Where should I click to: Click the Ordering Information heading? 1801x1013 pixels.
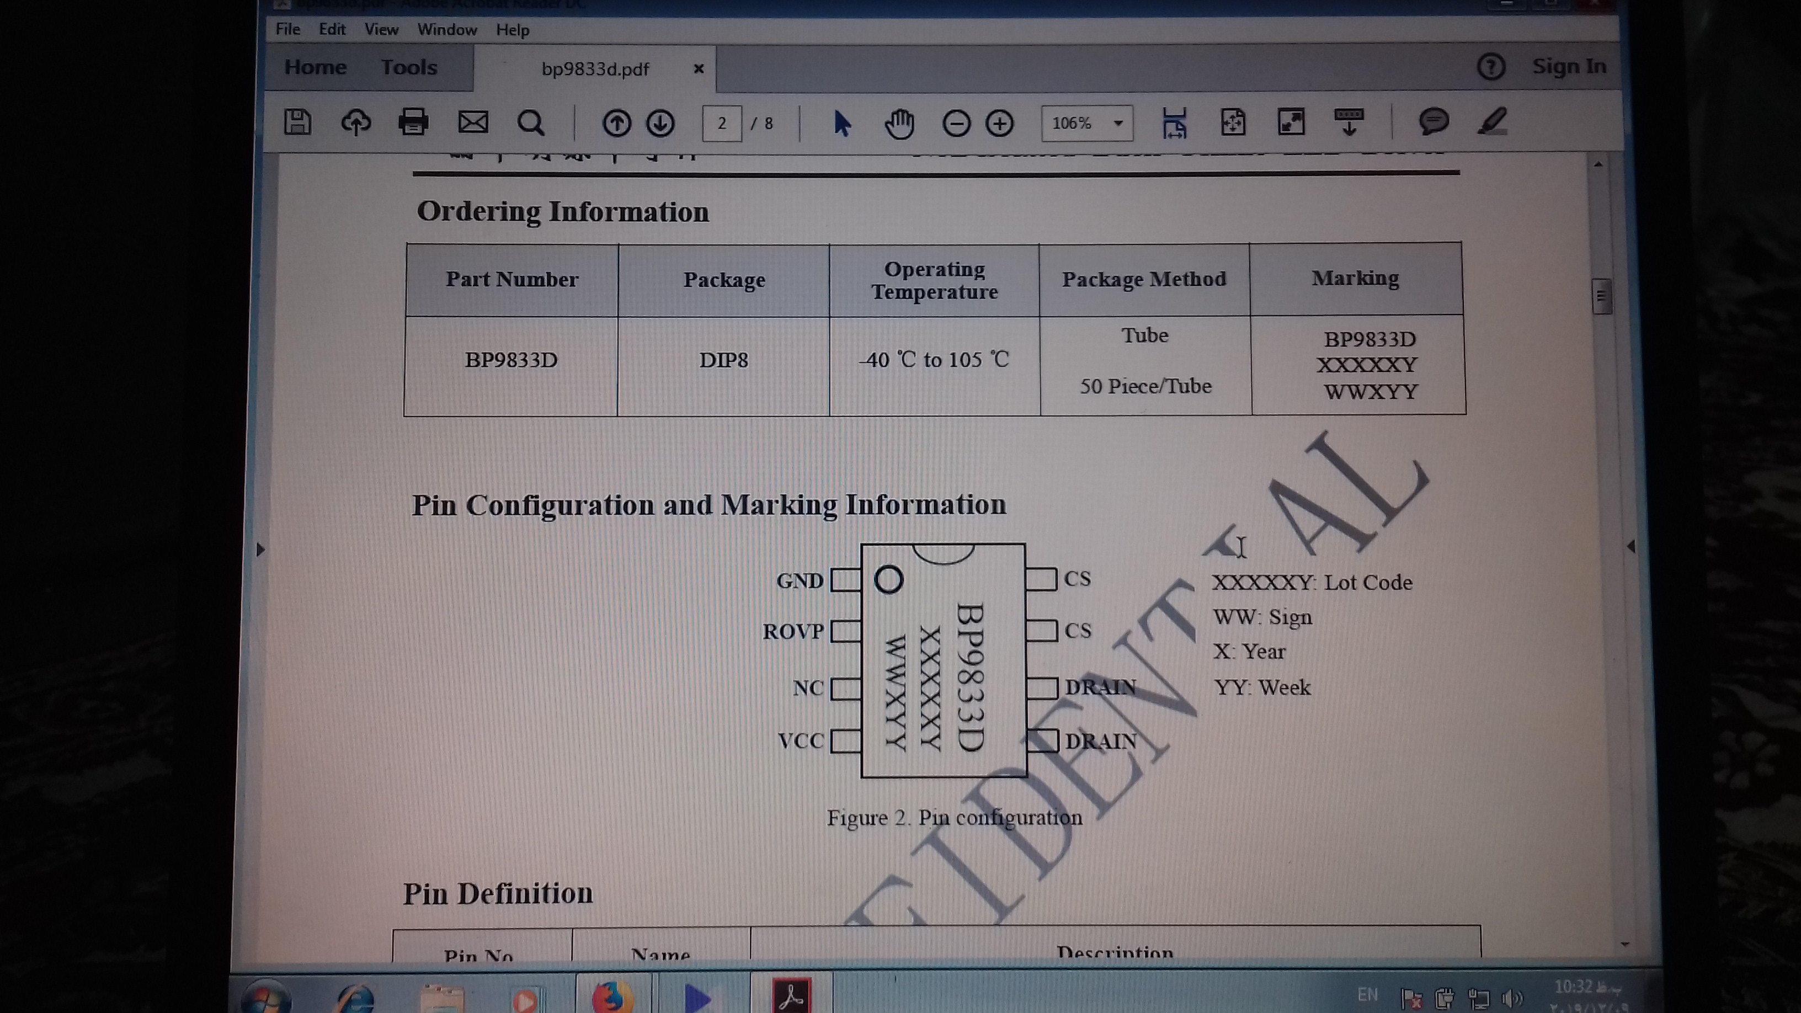[563, 211]
